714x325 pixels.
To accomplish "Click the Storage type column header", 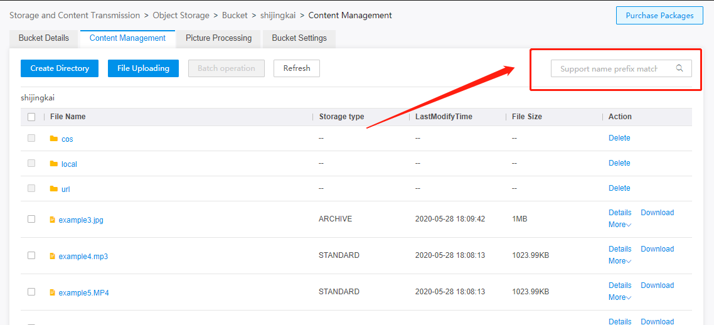I will [341, 117].
